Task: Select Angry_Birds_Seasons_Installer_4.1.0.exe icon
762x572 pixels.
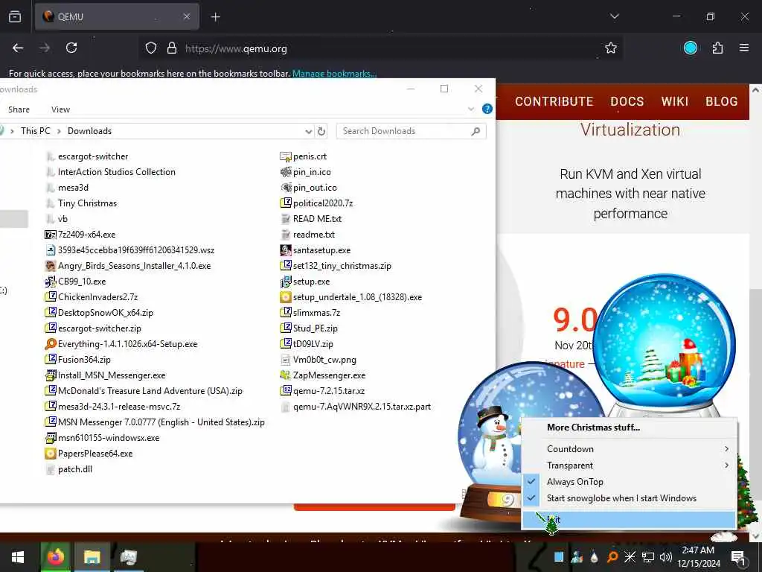Action: coord(50,266)
